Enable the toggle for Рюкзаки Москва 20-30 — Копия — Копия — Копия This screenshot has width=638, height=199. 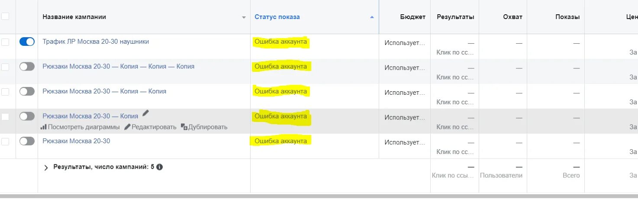(27, 67)
